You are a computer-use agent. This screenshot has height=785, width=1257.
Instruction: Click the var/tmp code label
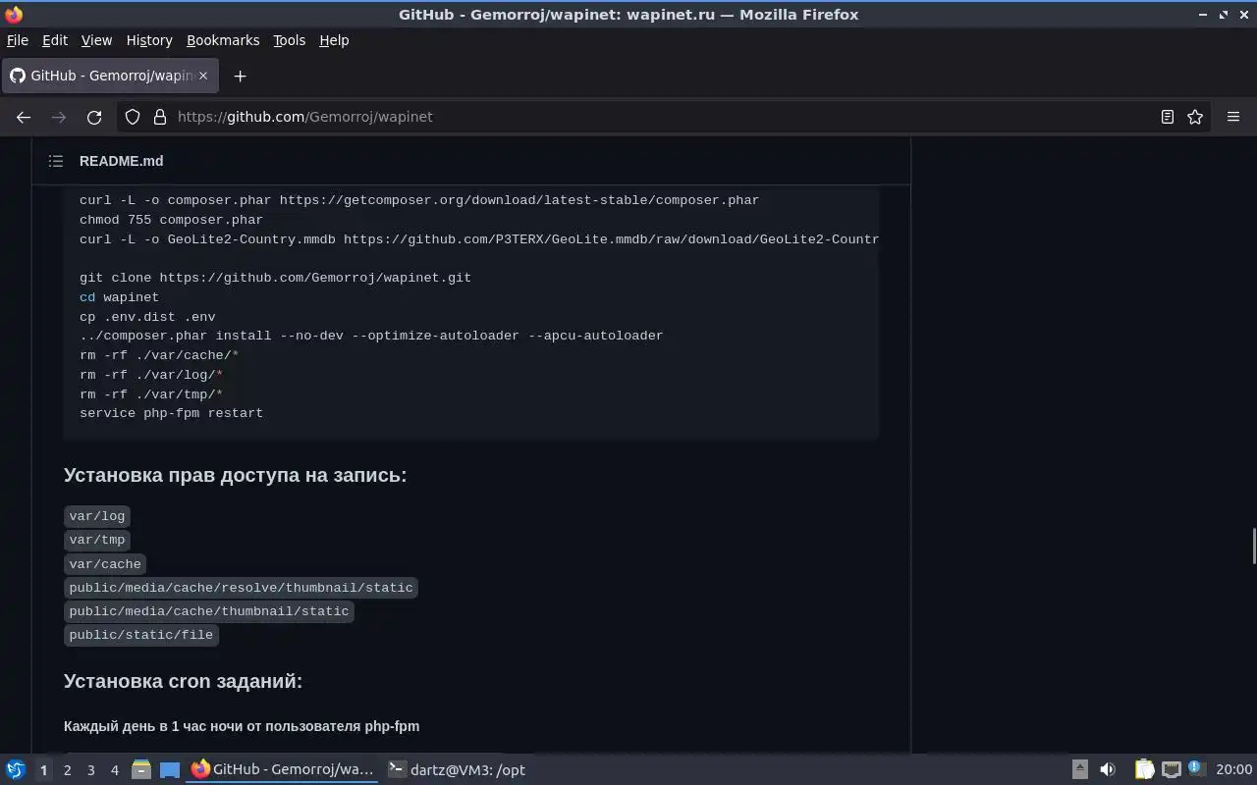point(97,540)
